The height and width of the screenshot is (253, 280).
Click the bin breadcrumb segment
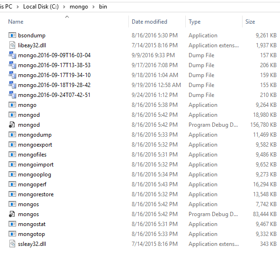point(103,7)
